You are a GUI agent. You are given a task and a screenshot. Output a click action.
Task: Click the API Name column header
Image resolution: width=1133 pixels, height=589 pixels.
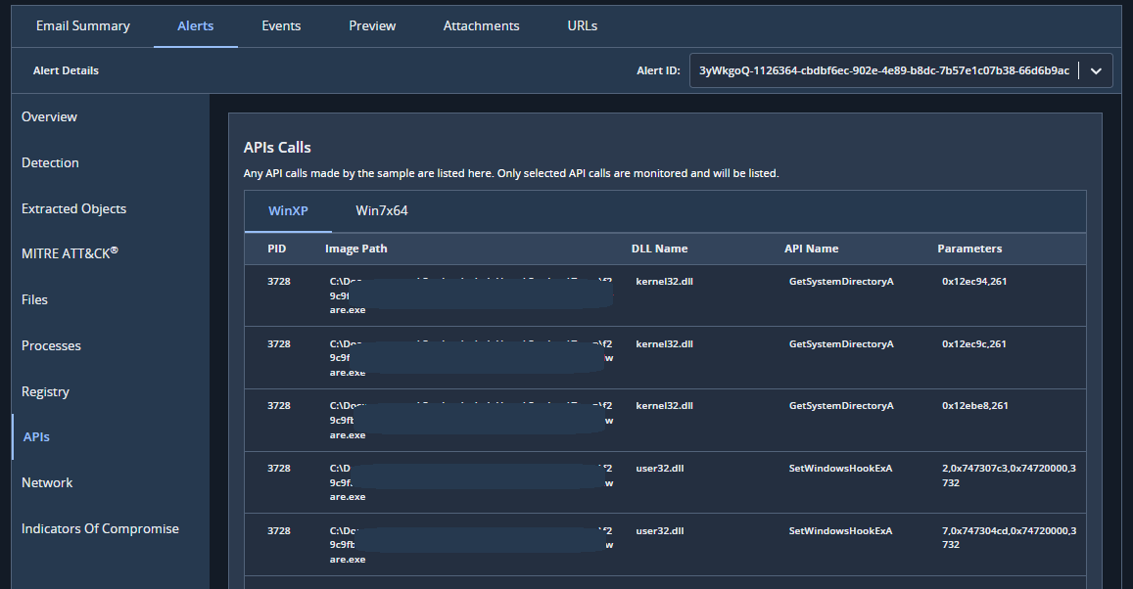812,249
